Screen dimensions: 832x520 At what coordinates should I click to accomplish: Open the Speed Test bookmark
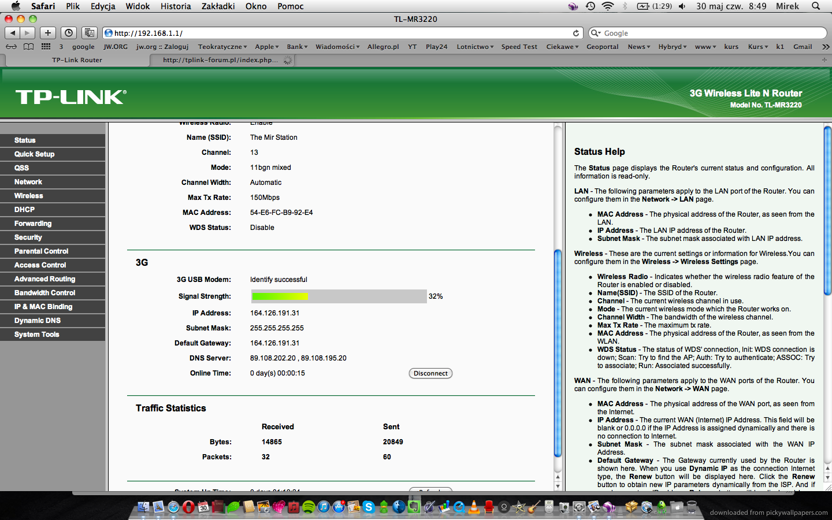coord(519,47)
